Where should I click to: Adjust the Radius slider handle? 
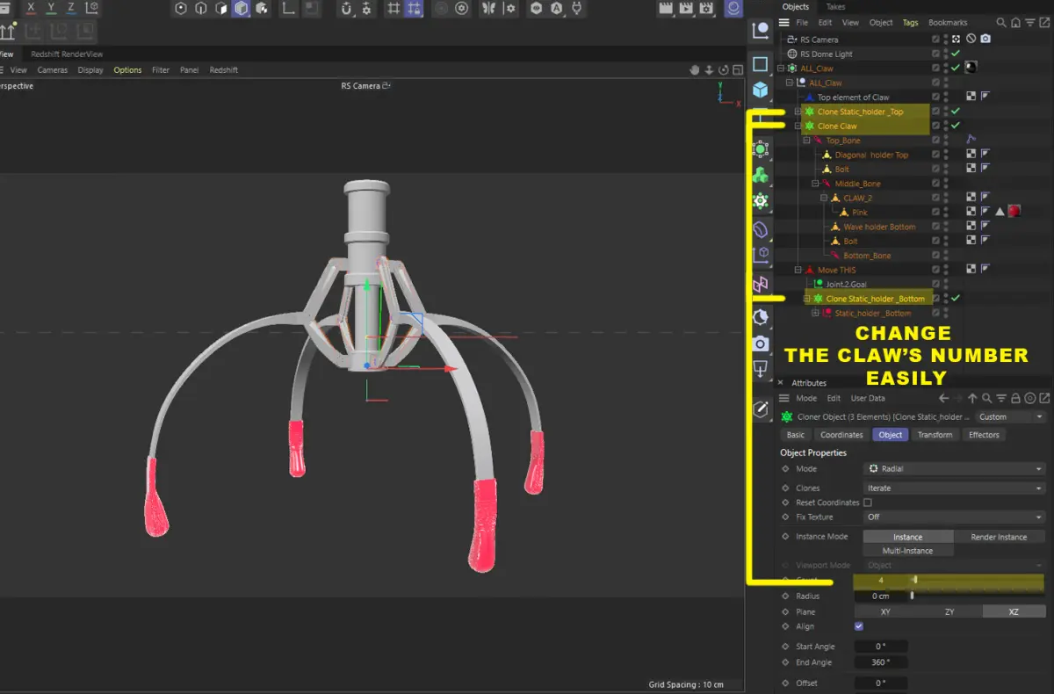[x=912, y=596]
